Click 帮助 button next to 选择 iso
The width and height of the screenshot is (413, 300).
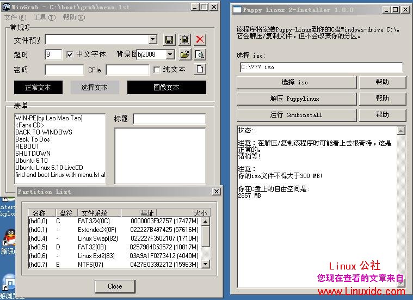(383, 83)
